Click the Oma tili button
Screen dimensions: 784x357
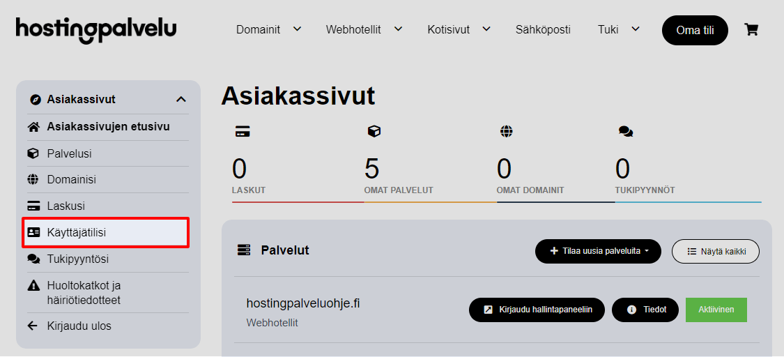695,30
